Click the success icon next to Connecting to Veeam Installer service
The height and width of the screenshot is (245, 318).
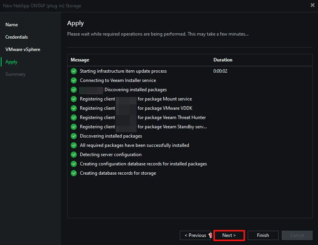(74, 80)
